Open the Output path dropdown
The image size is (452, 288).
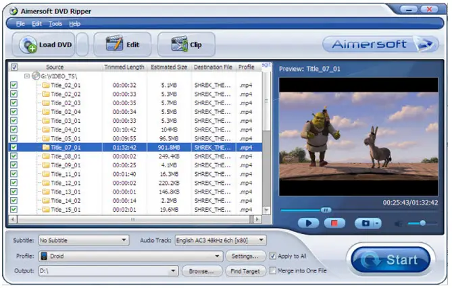108,270
